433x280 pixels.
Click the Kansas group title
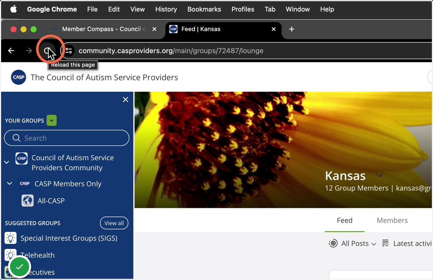345,176
